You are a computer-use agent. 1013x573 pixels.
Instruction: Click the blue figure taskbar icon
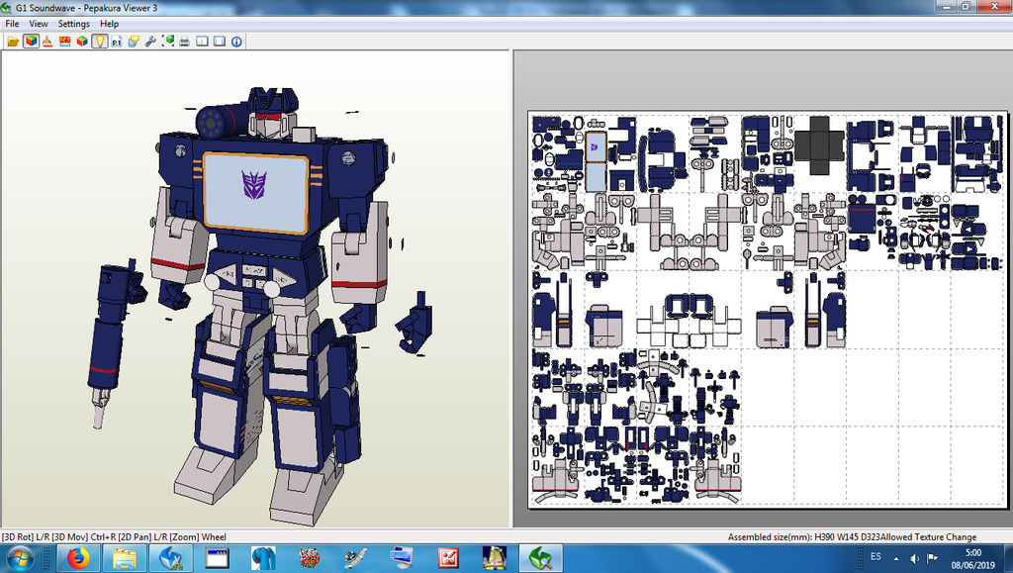263,558
